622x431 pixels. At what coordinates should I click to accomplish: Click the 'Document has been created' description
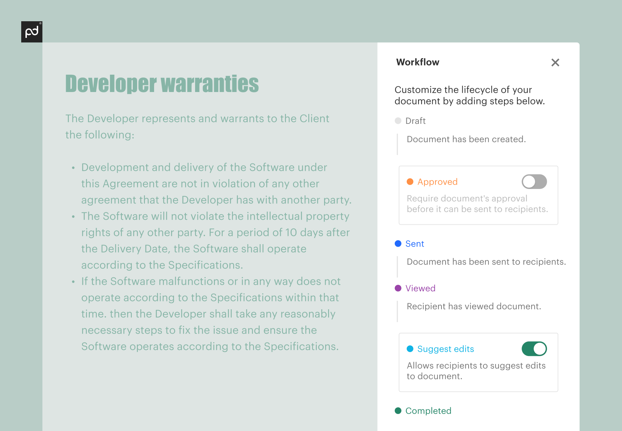[466, 139]
